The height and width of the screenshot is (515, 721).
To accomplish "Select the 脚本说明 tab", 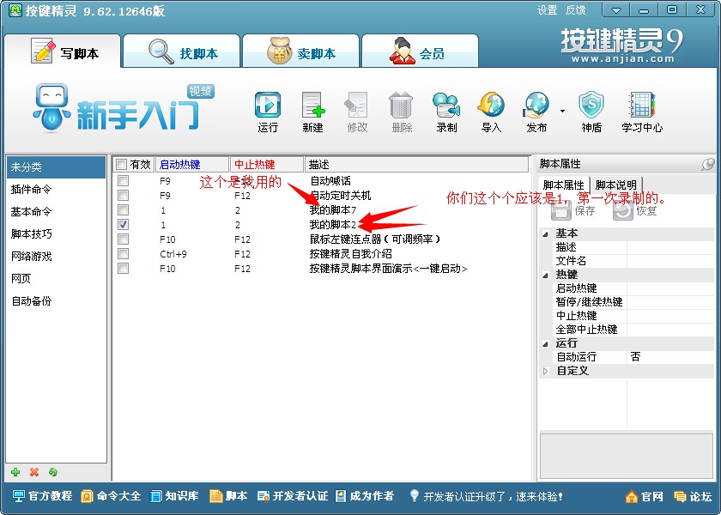I will click(x=615, y=185).
